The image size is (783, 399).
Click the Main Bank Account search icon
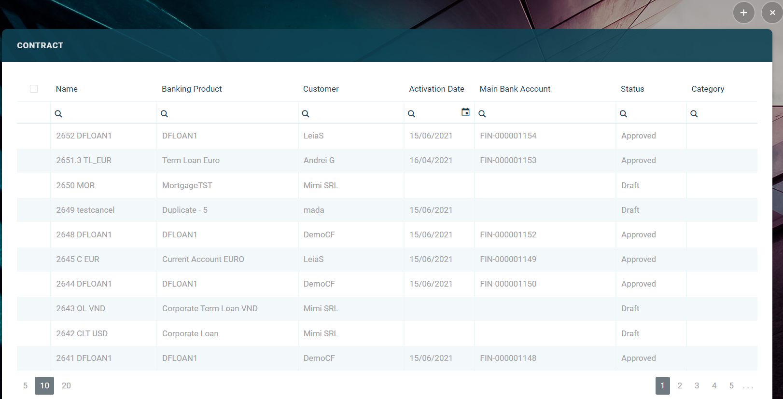coord(482,114)
